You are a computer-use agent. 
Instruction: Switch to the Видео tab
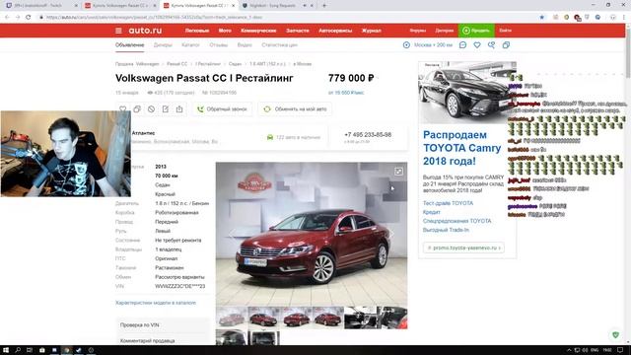(245, 45)
